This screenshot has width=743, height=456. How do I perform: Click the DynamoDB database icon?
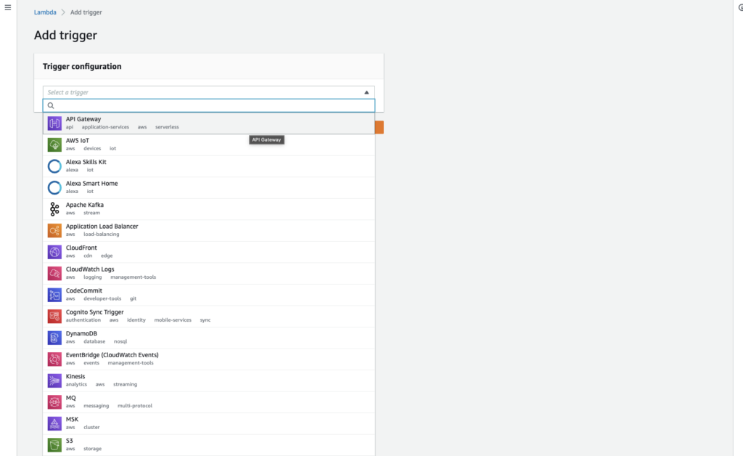(x=54, y=337)
